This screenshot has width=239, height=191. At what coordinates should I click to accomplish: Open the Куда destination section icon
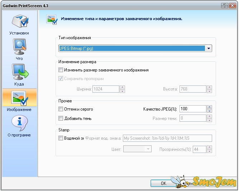tap(20, 72)
